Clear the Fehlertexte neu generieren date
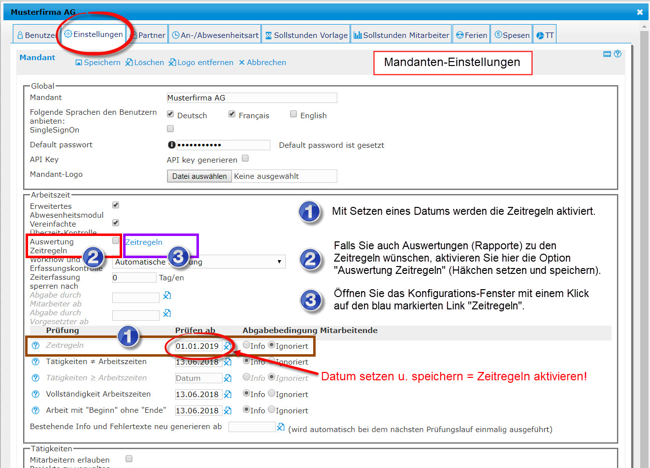This screenshot has height=468, width=650. pyautogui.click(x=281, y=427)
